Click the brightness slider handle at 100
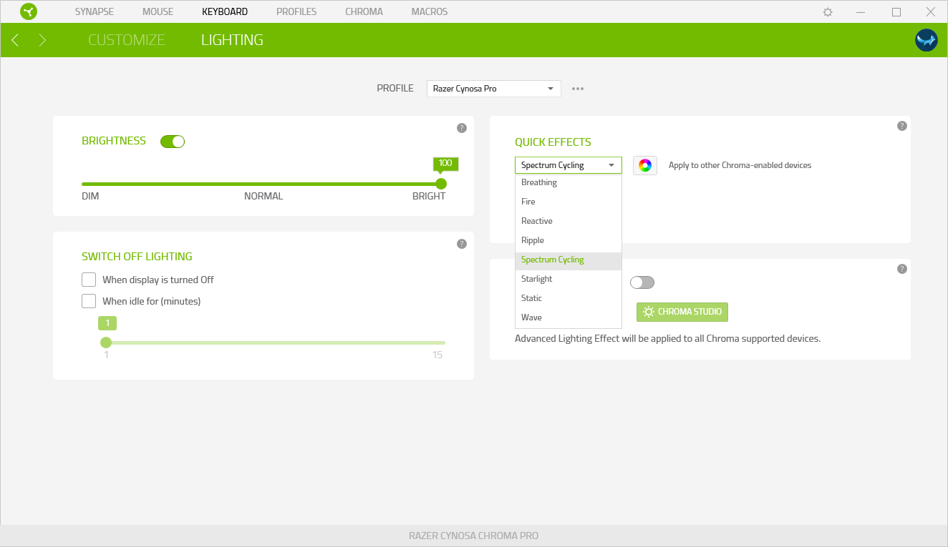The height and width of the screenshot is (547, 948). (x=441, y=184)
